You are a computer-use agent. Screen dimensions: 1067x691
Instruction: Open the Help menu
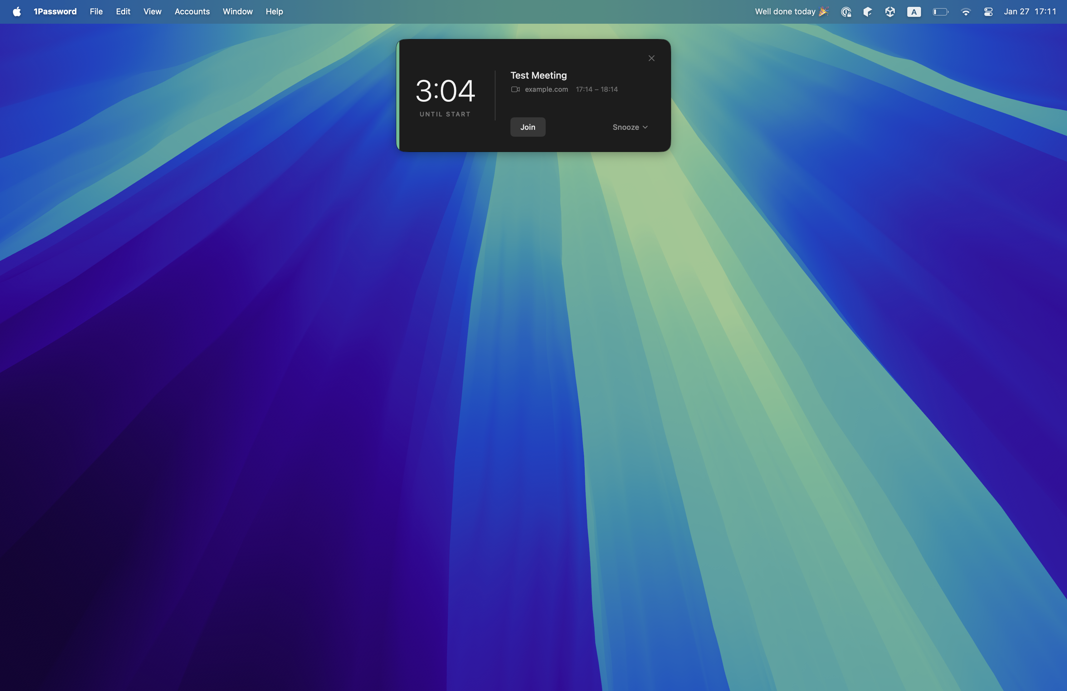pyautogui.click(x=274, y=12)
